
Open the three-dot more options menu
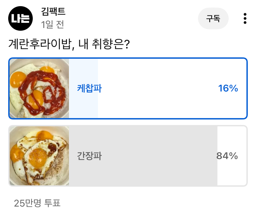245,18
